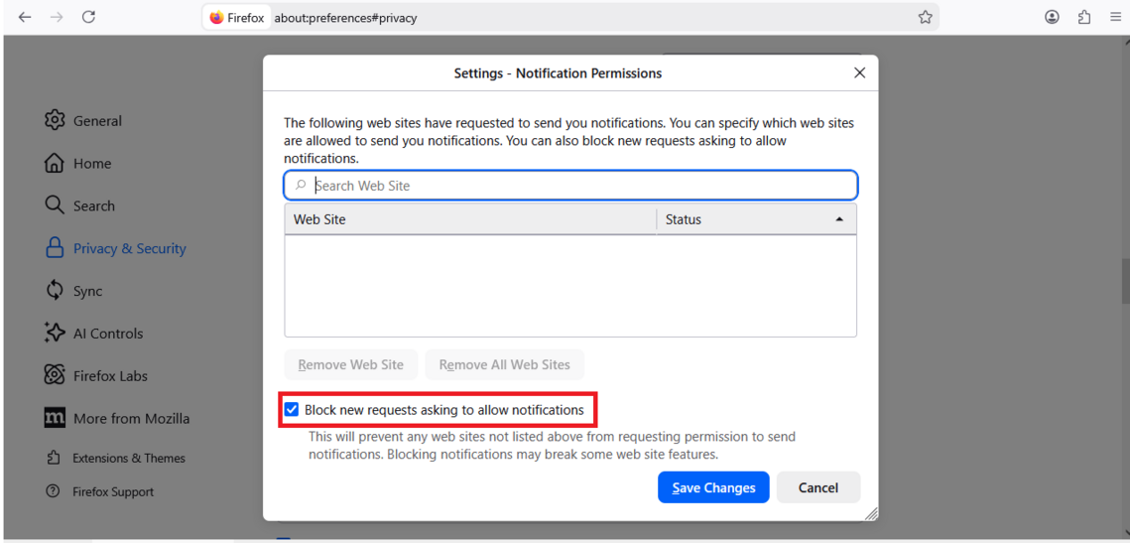
Task: Click the Firefox logo in address bar
Action: pyautogui.click(x=217, y=18)
